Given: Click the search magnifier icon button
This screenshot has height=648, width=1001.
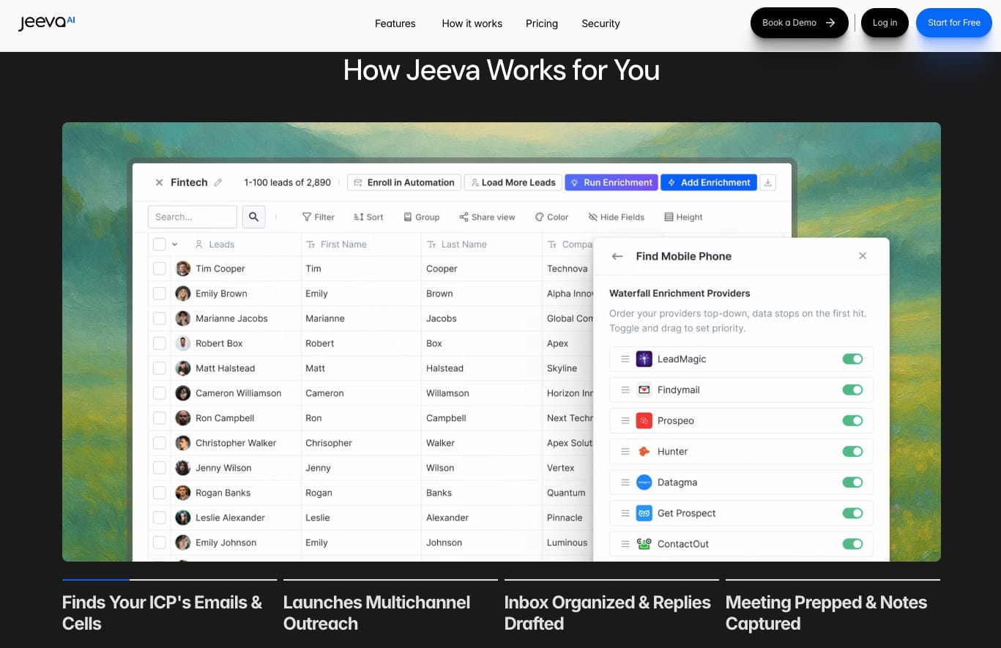Looking at the screenshot, I should tap(253, 217).
